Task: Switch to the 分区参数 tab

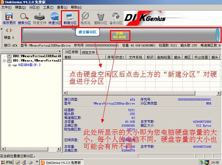Action: [x=72, y=52]
